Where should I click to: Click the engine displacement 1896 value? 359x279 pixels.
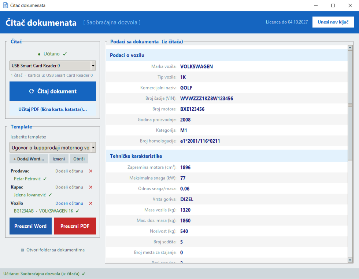coord(185,168)
